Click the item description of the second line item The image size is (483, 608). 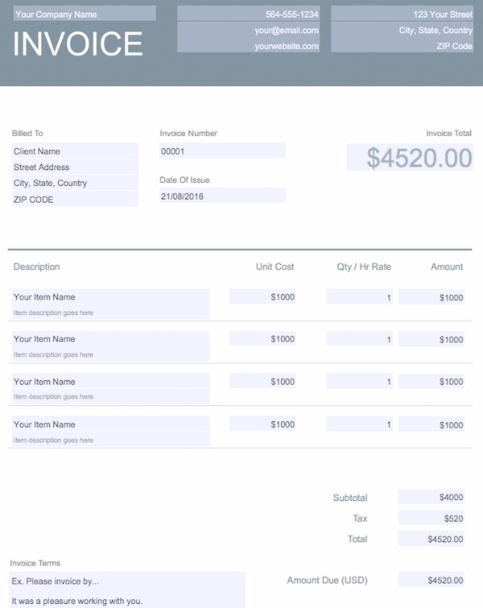click(x=110, y=354)
